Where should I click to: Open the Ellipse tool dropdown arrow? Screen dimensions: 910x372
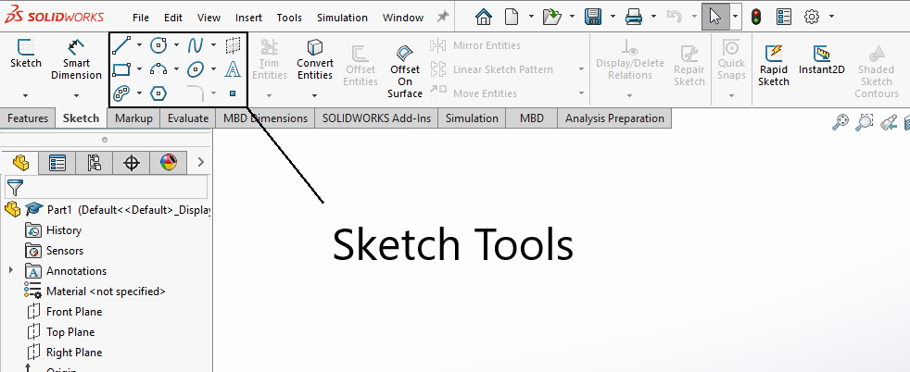[x=213, y=69]
